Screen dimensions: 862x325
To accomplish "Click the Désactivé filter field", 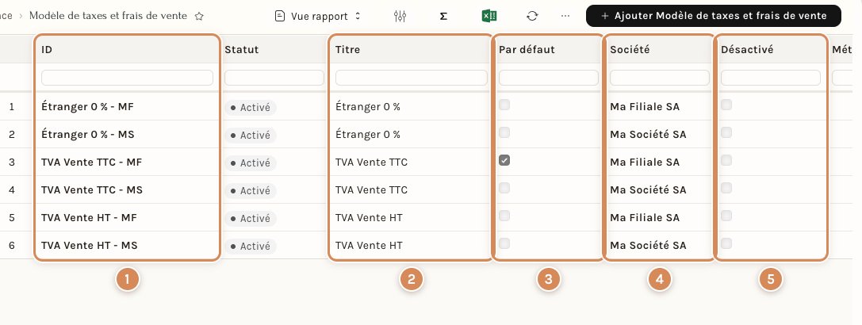I will [771, 78].
